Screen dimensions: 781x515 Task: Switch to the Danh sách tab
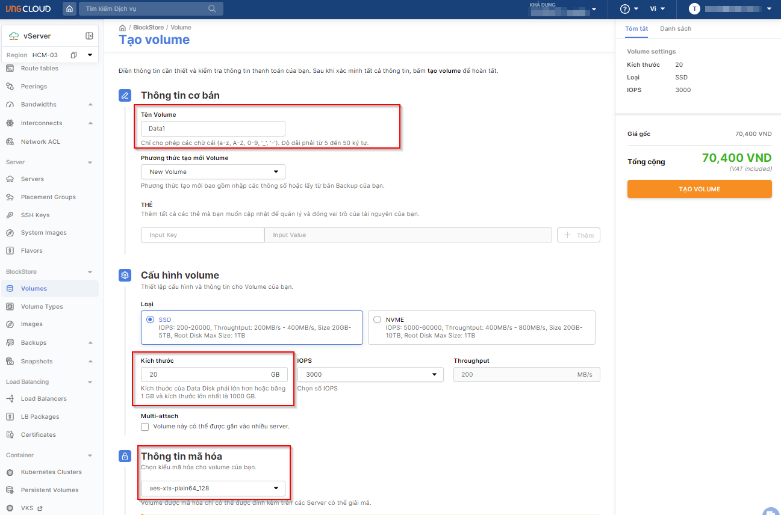675,29
